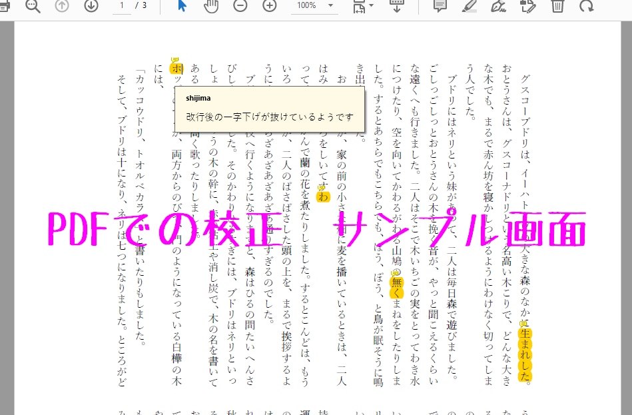The image size is (632, 415).
Task: Select the Highlight text tool
Action: (469, 6)
